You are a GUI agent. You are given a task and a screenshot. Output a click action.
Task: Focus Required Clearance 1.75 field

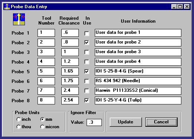click(70, 81)
